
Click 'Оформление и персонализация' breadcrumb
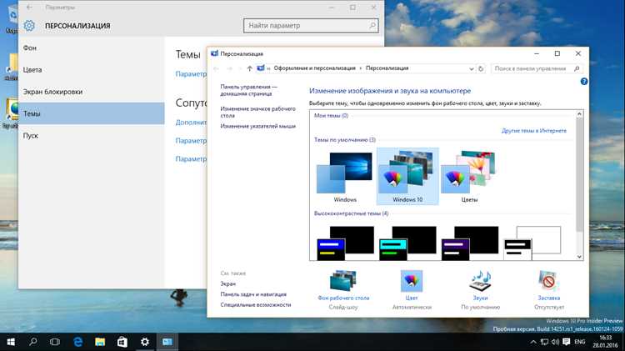pos(314,68)
